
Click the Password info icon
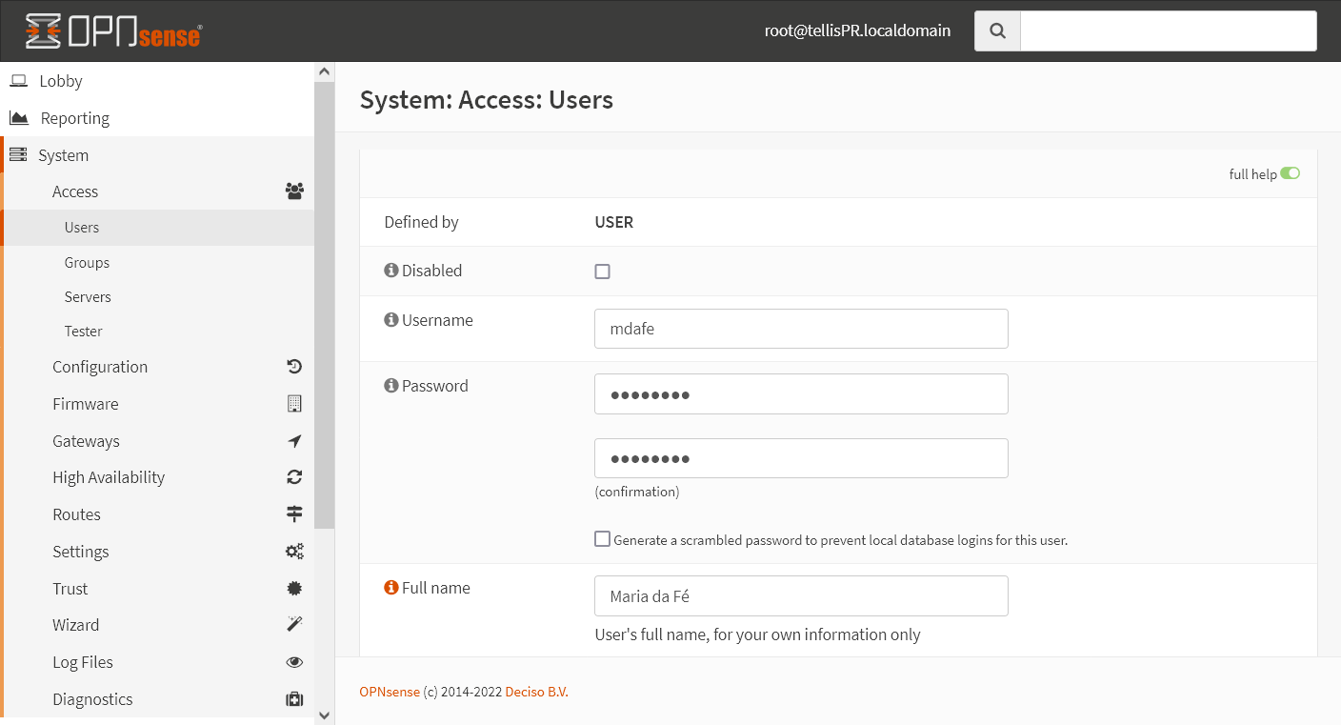click(x=390, y=386)
